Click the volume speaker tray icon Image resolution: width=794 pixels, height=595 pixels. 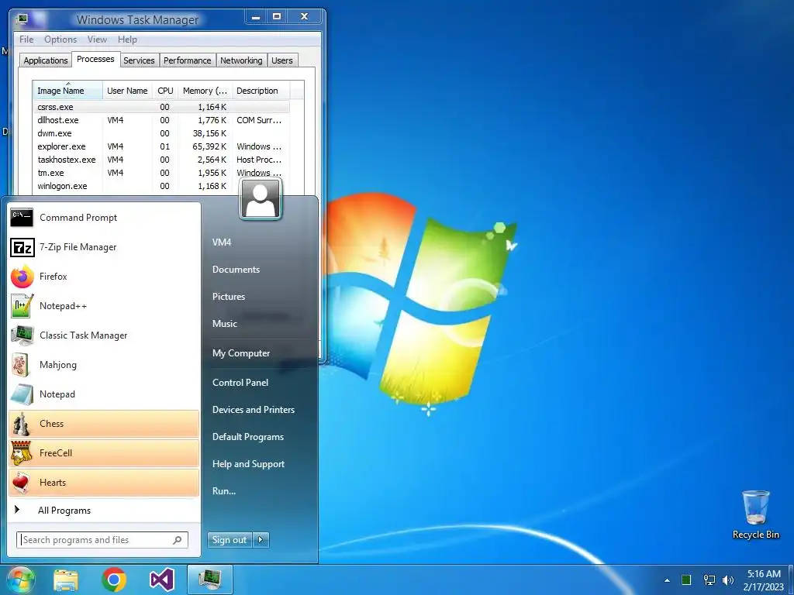pos(728,580)
